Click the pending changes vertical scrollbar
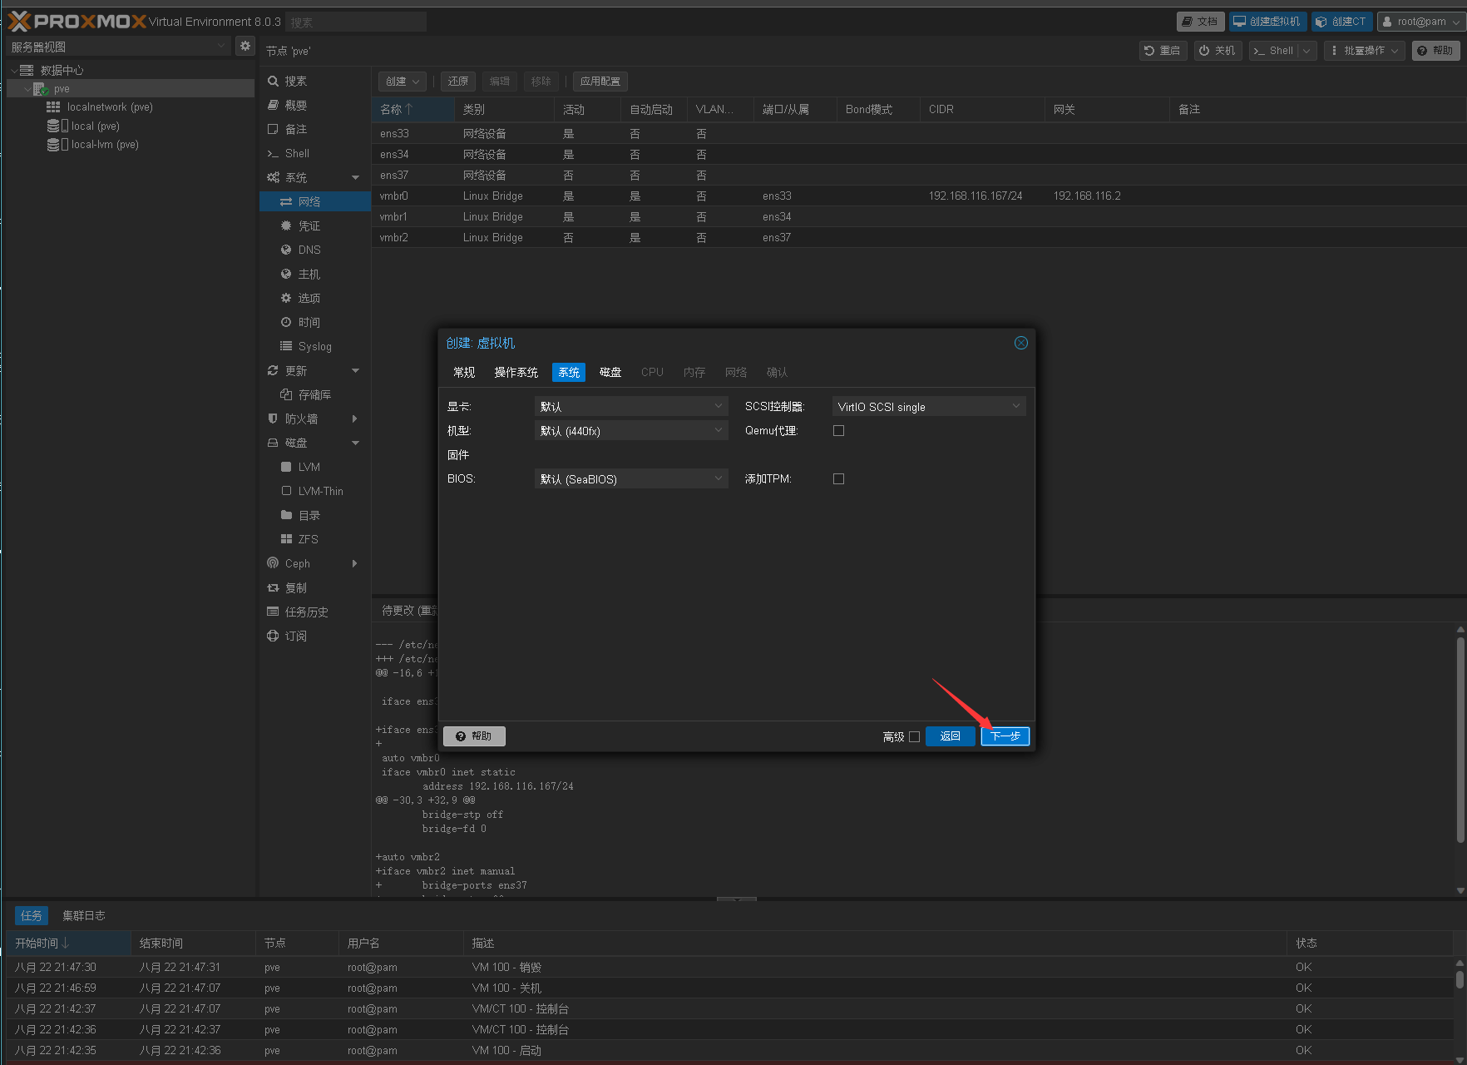The image size is (1467, 1065). point(1460,741)
